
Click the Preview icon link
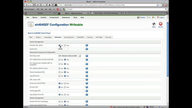(x=141, y=17)
